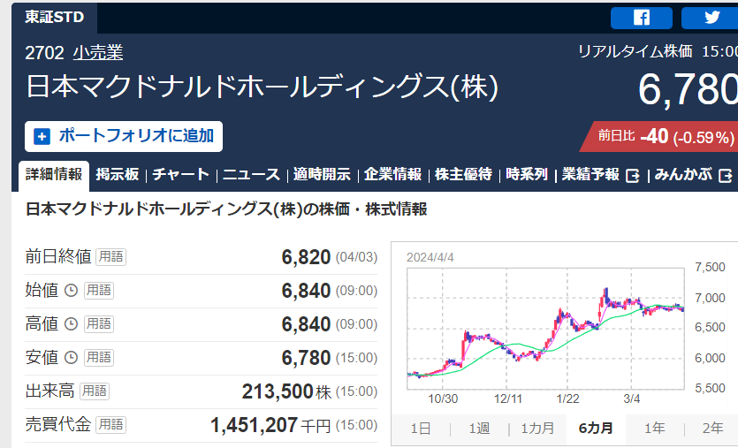Open the 用語 glossary for 高値

(99, 323)
